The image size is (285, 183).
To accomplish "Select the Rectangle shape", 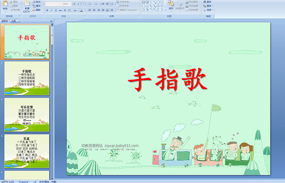I will pyautogui.click(x=158, y=2).
